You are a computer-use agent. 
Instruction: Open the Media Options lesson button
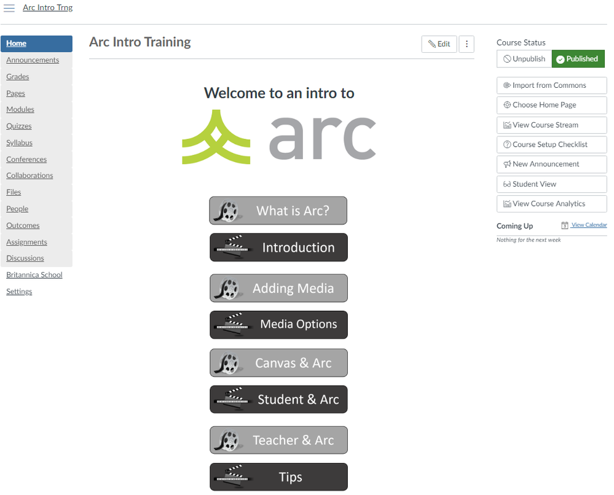click(278, 325)
